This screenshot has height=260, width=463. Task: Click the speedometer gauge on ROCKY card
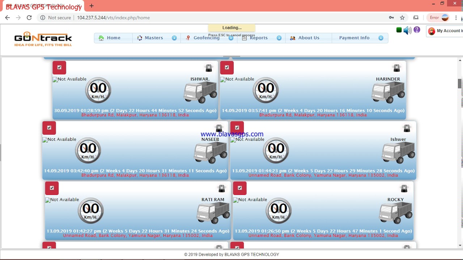coord(279,211)
